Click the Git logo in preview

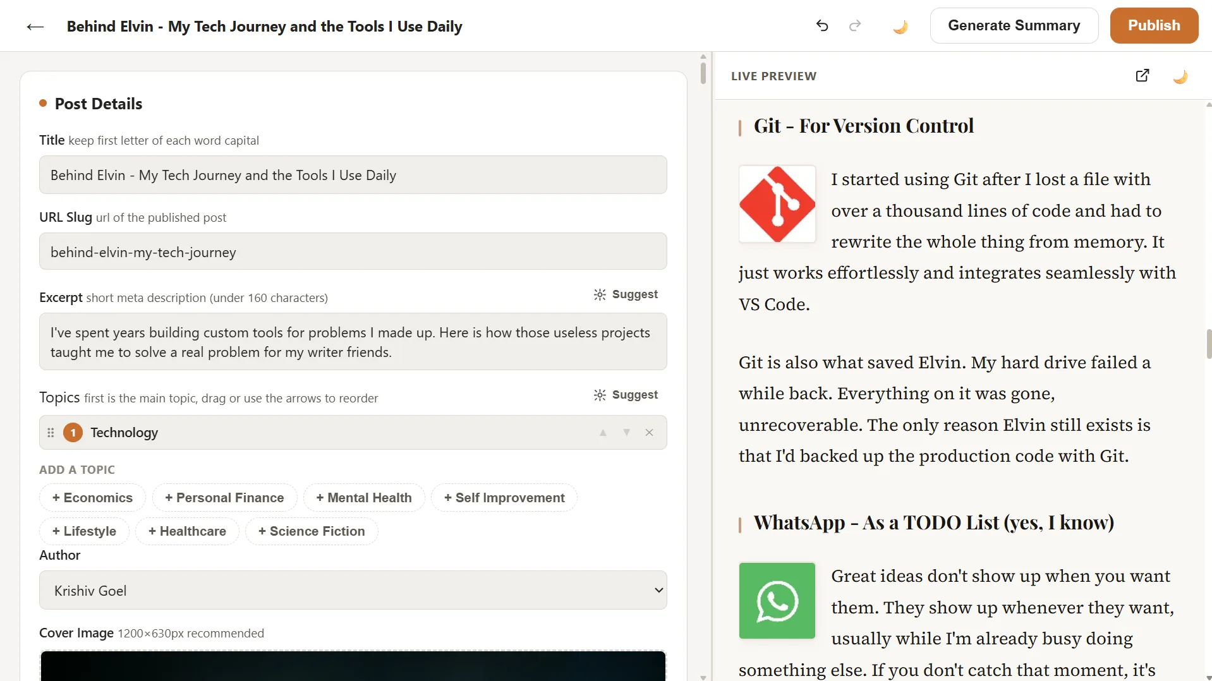point(777,204)
